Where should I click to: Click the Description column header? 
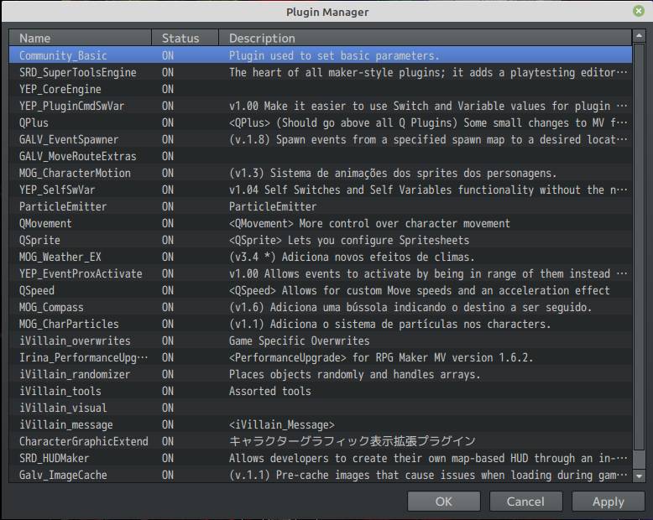pos(426,38)
